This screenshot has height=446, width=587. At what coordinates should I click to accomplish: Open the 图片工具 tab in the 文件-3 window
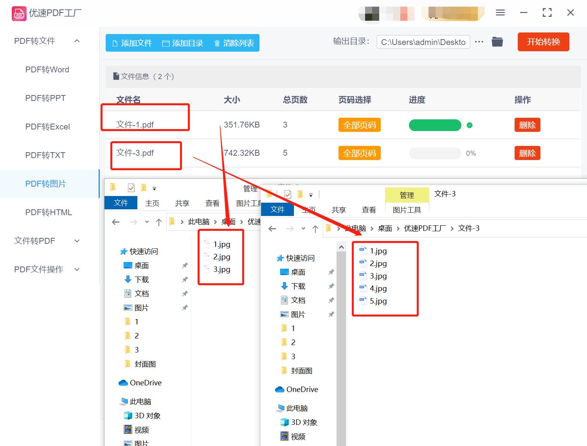407,209
